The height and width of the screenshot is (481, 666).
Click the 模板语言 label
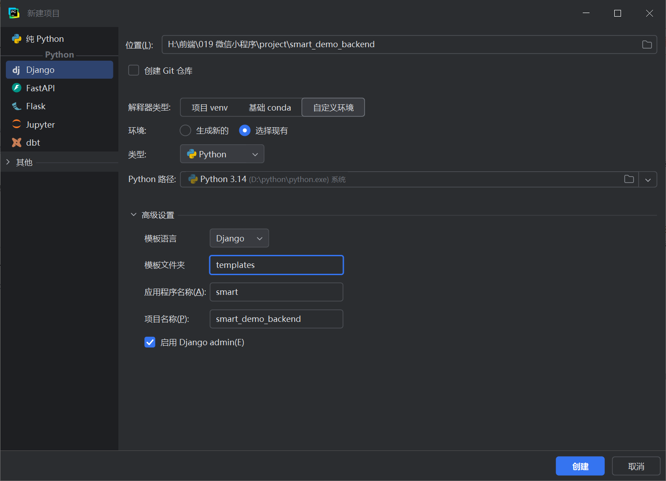pos(161,239)
